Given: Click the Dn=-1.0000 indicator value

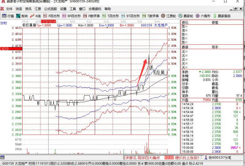Looking at the screenshot, I should tap(107, 25).
